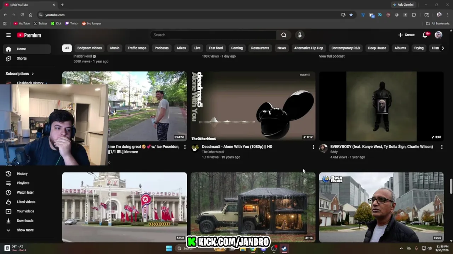453x254 pixels.
Task: Open the Jeep camping video thumbnail
Action: pyautogui.click(x=253, y=207)
